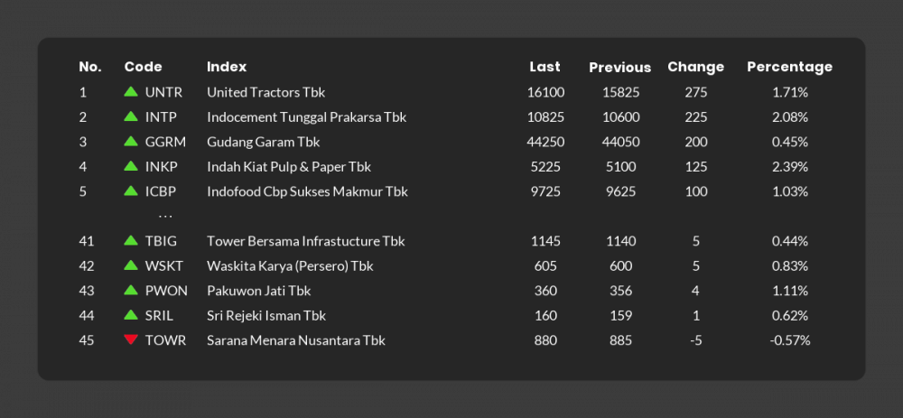Sort table by Percentage header
Screen dimensions: 903x418
[789, 68]
